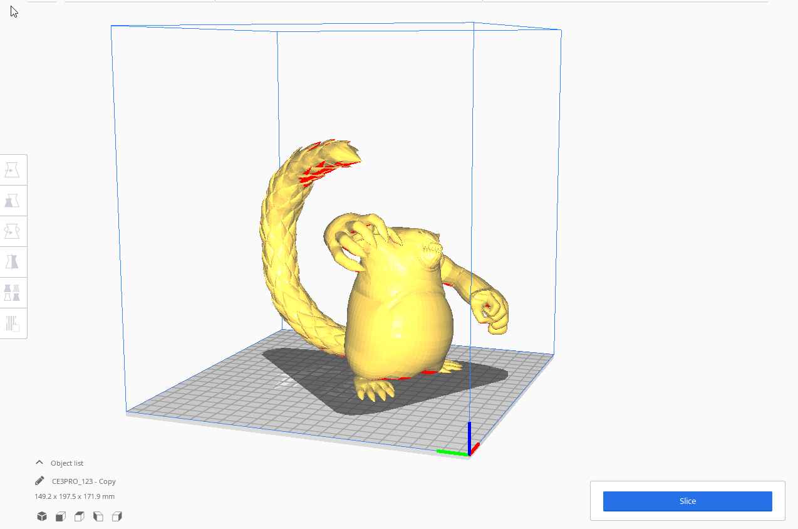798x529 pixels.
Task: Collapse the Object list panel
Action: (x=39, y=463)
